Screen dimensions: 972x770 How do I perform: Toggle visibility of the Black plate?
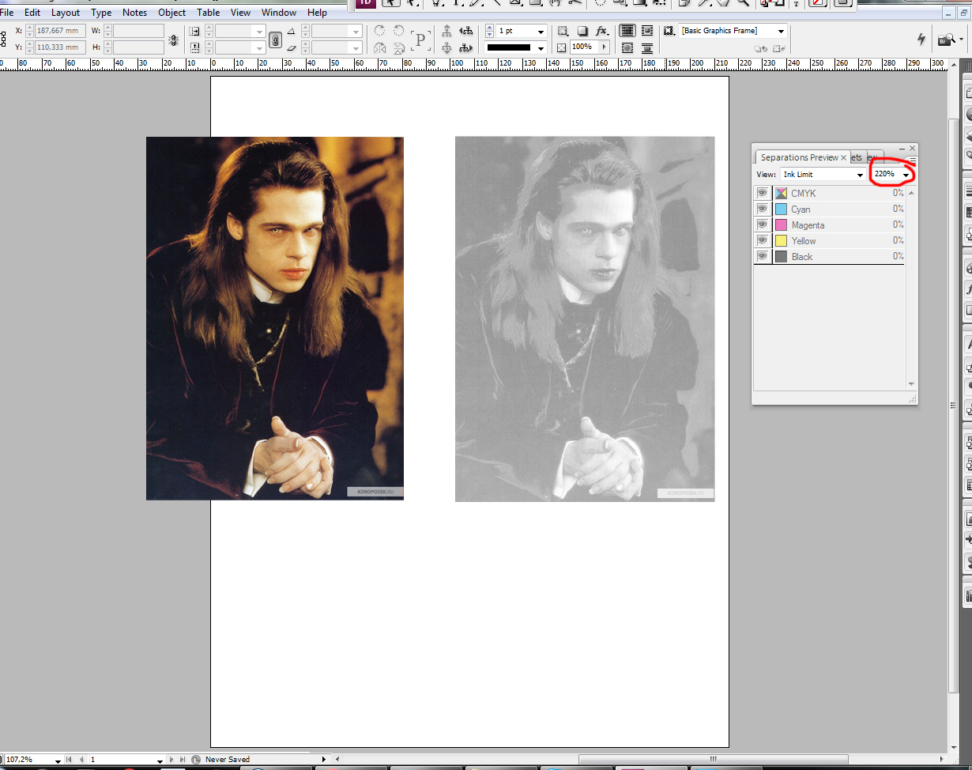coord(762,256)
